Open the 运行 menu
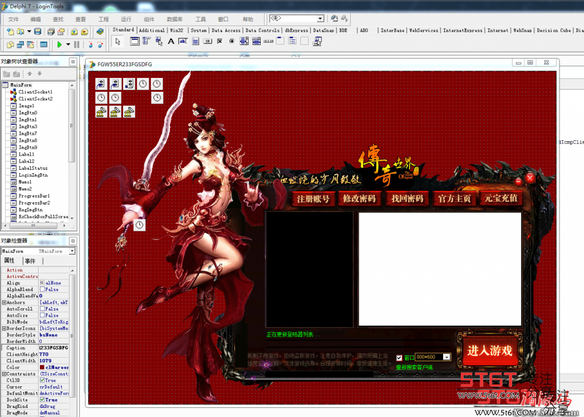Image resolution: width=584 pixels, height=417 pixels. tap(126, 19)
